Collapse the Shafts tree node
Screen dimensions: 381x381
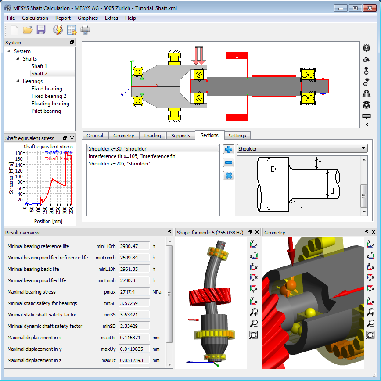point(18,59)
